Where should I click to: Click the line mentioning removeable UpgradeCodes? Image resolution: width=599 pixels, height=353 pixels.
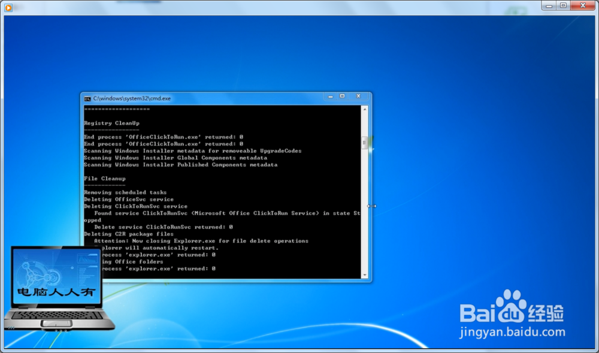point(192,151)
